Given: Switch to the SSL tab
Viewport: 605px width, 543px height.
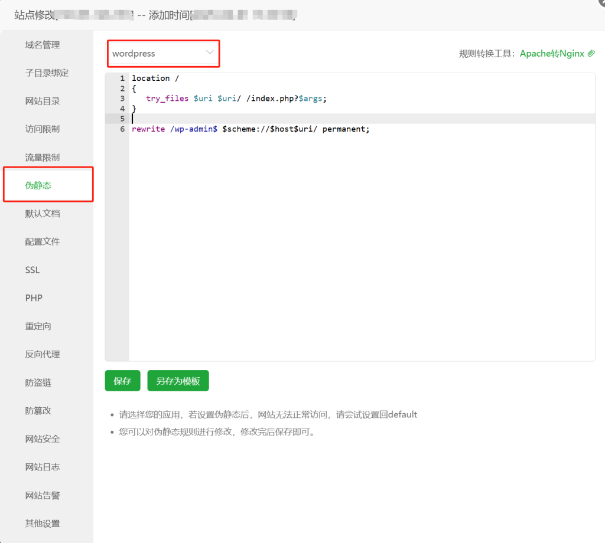Looking at the screenshot, I should [x=32, y=270].
